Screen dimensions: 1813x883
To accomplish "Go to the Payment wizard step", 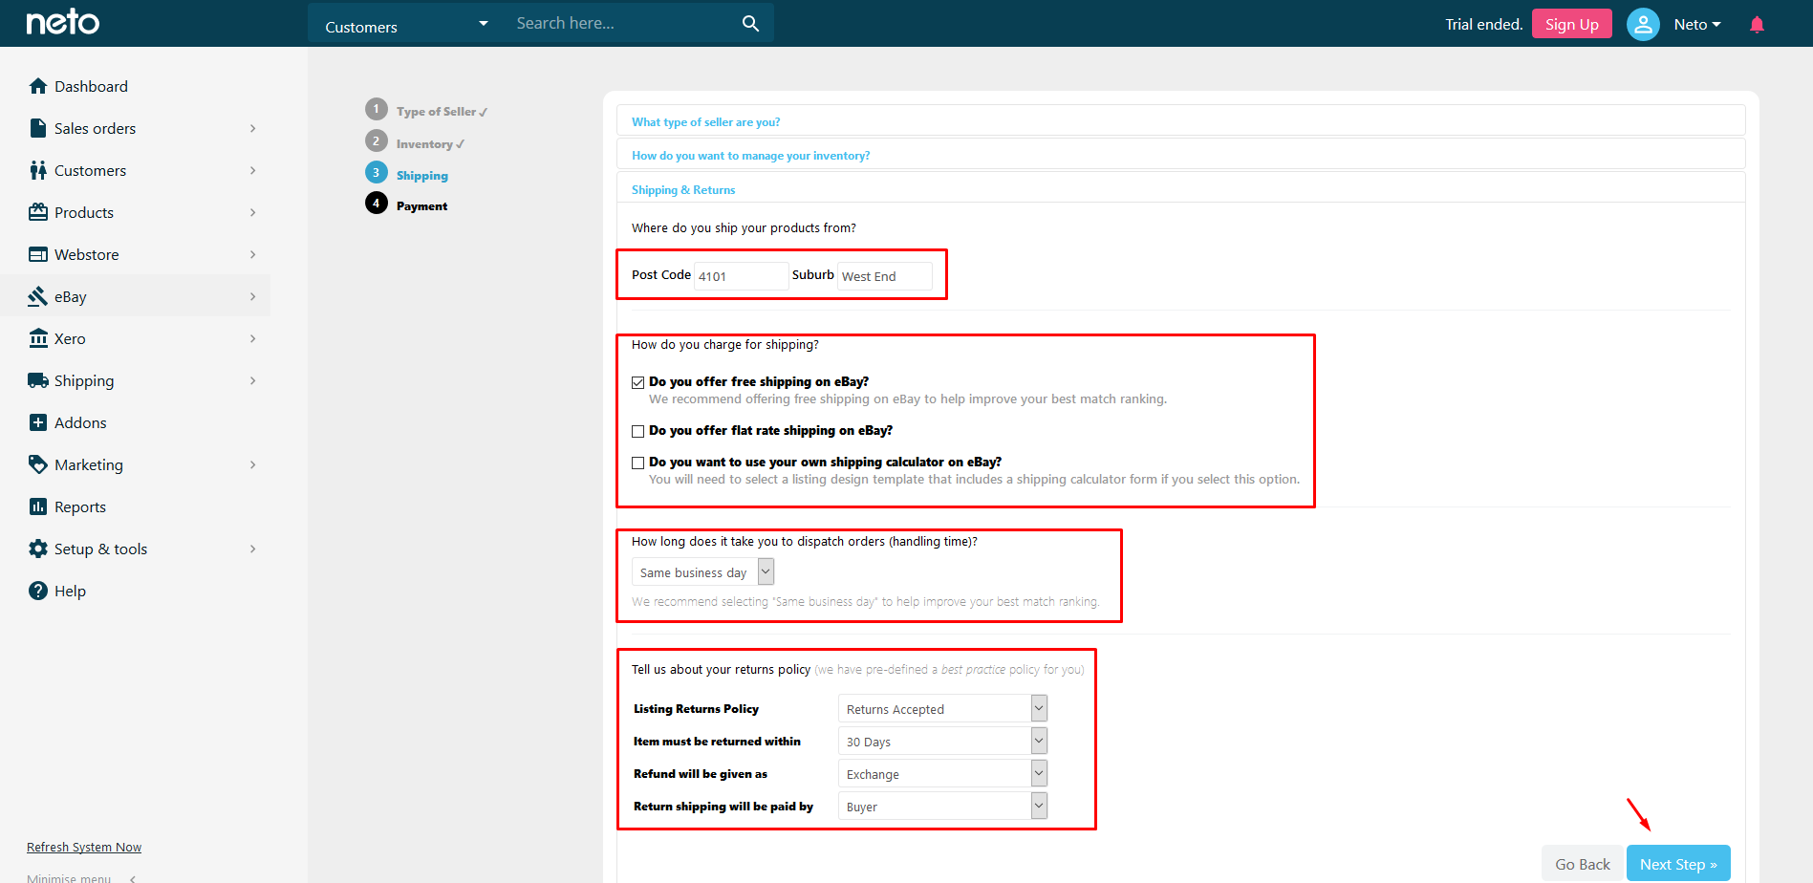I will (x=421, y=206).
